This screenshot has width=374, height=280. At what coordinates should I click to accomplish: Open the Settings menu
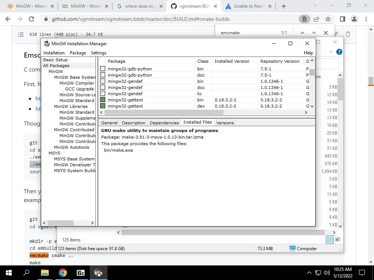click(x=99, y=53)
